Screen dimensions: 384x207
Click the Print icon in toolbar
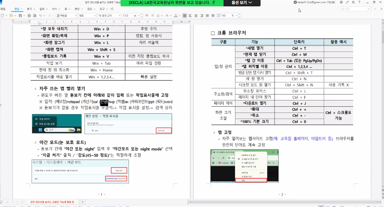[x=29, y=16]
